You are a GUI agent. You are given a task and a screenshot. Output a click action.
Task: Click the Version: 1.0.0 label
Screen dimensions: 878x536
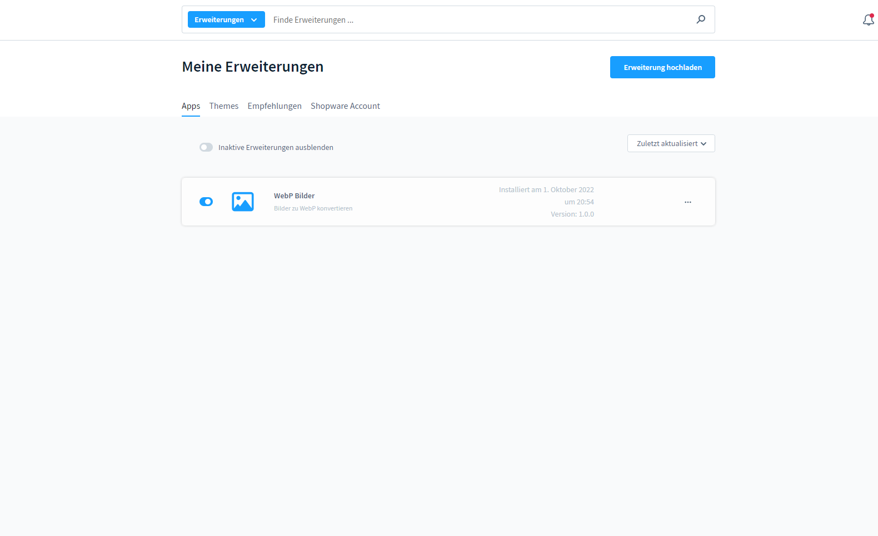(x=572, y=214)
